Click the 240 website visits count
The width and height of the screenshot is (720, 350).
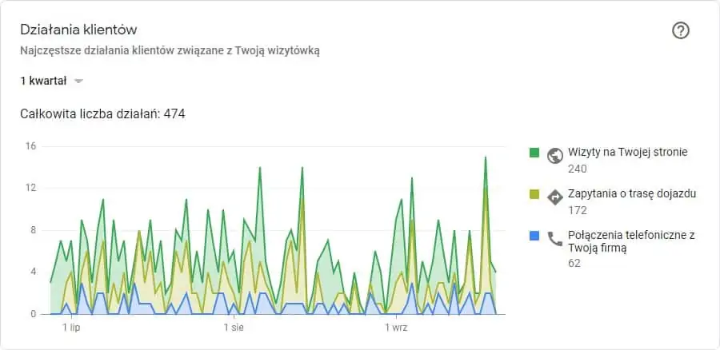coord(577,169)
